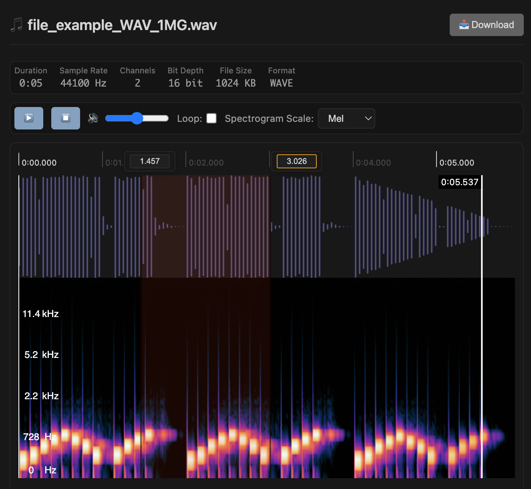
Task: Open the Spectrogram Scale dropdown
Action: coord(346,118)
